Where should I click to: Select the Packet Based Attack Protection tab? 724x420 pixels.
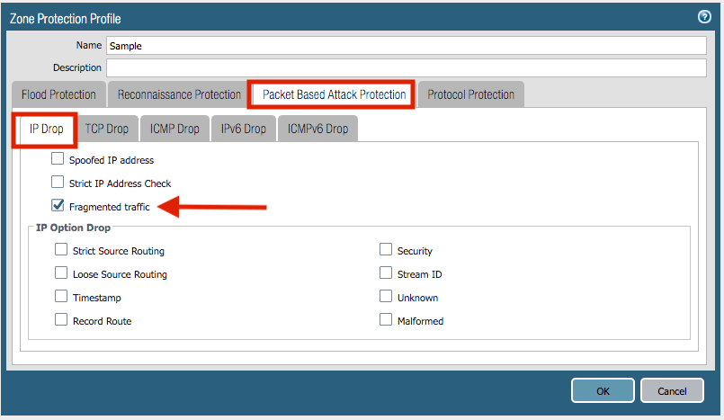coord(334,94)
